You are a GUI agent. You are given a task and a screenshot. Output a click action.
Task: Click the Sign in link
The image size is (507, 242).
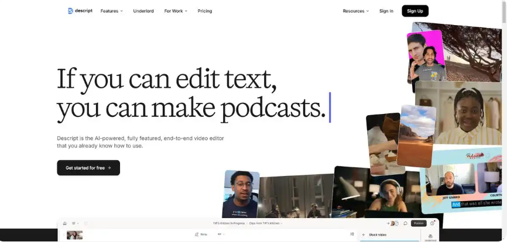[386, 11]
